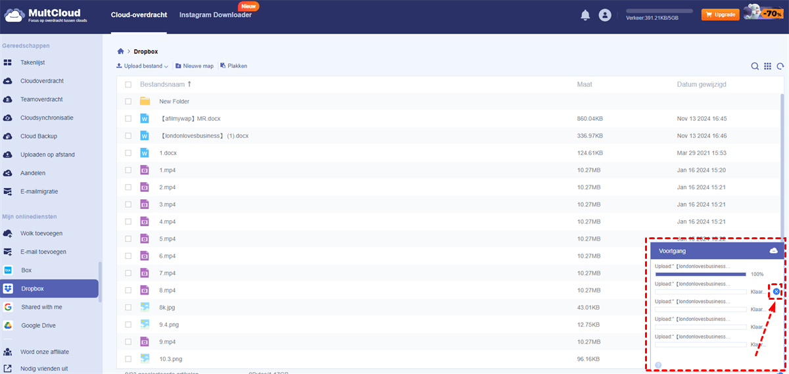
Task: Click the Upgrade button
Action: pos(721,14)
